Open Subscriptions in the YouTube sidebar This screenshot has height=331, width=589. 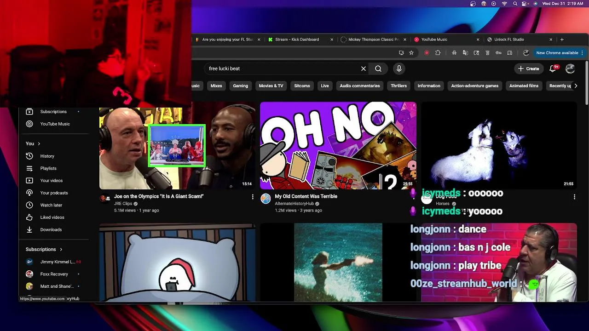pyautogui.click(x=53, y=112)
